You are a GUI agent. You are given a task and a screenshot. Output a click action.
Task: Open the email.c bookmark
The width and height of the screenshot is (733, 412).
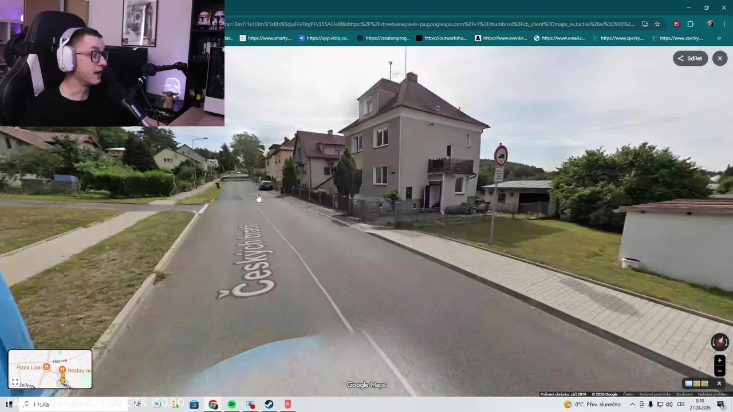[559, 38]
